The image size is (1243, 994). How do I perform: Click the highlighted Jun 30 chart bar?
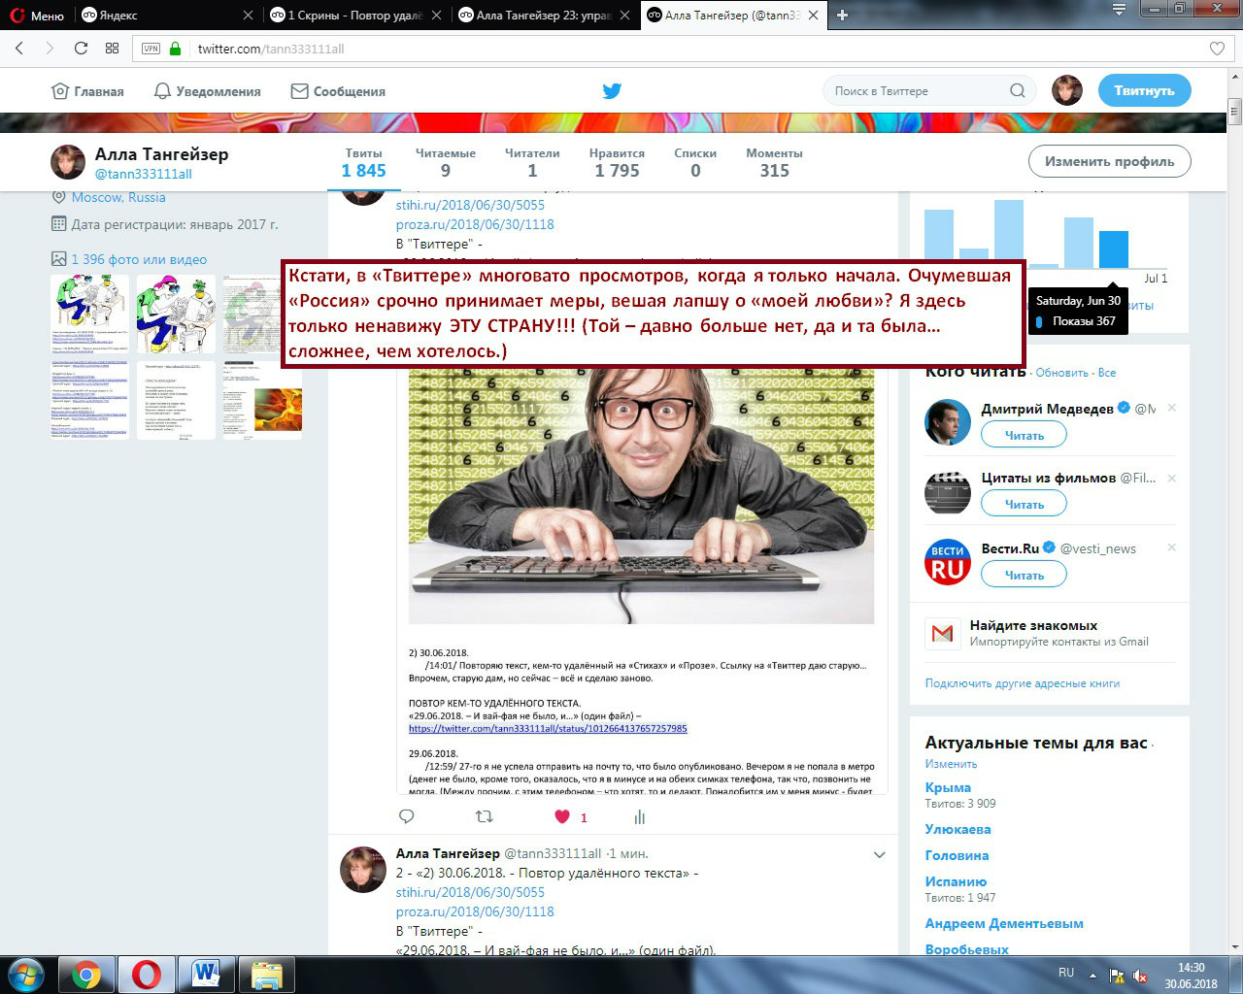[1113, 249]
